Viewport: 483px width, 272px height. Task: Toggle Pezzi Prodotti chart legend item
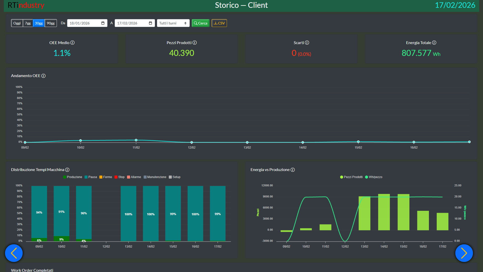[x=351, y=177]
